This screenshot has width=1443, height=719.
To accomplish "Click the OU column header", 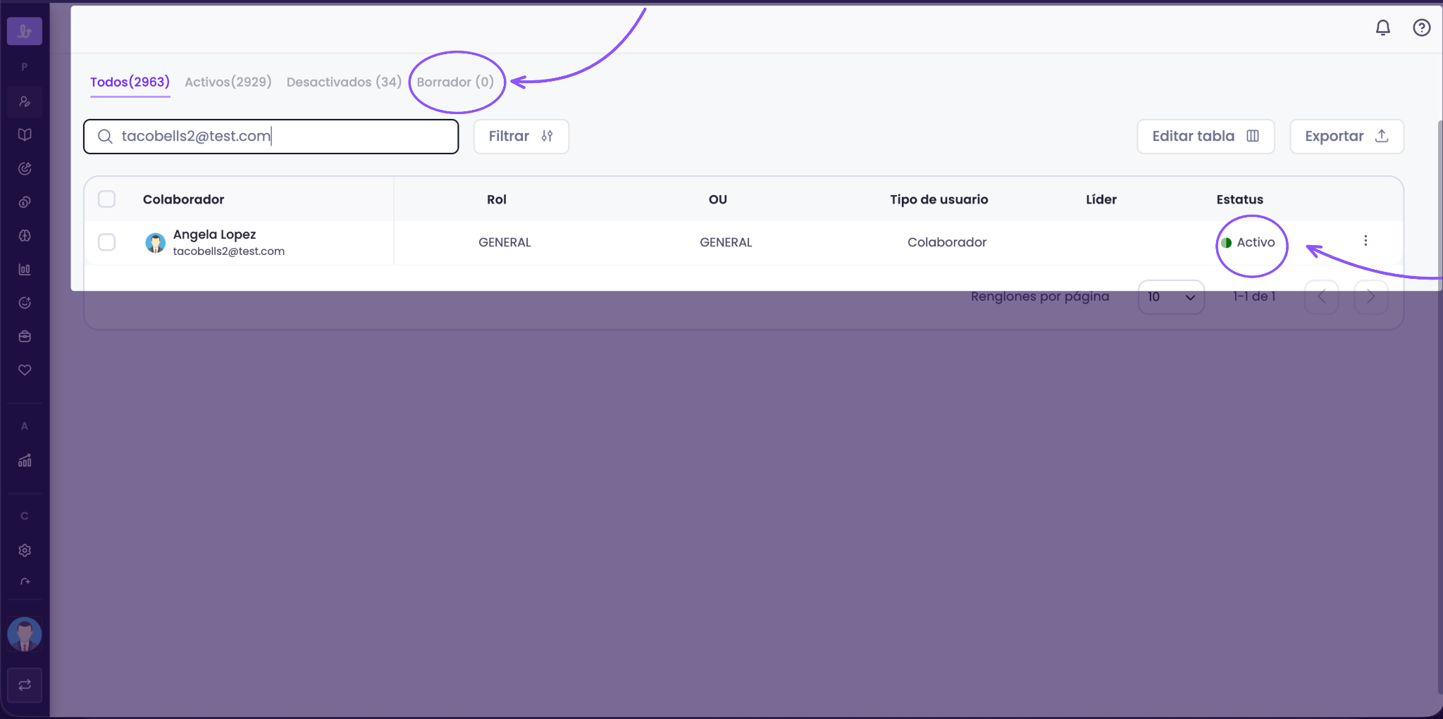I will pos(718,199).
